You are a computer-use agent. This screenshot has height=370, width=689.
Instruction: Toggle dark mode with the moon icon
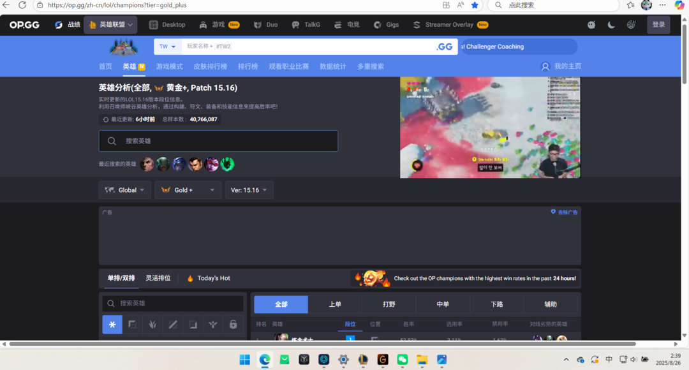point(611,25)
